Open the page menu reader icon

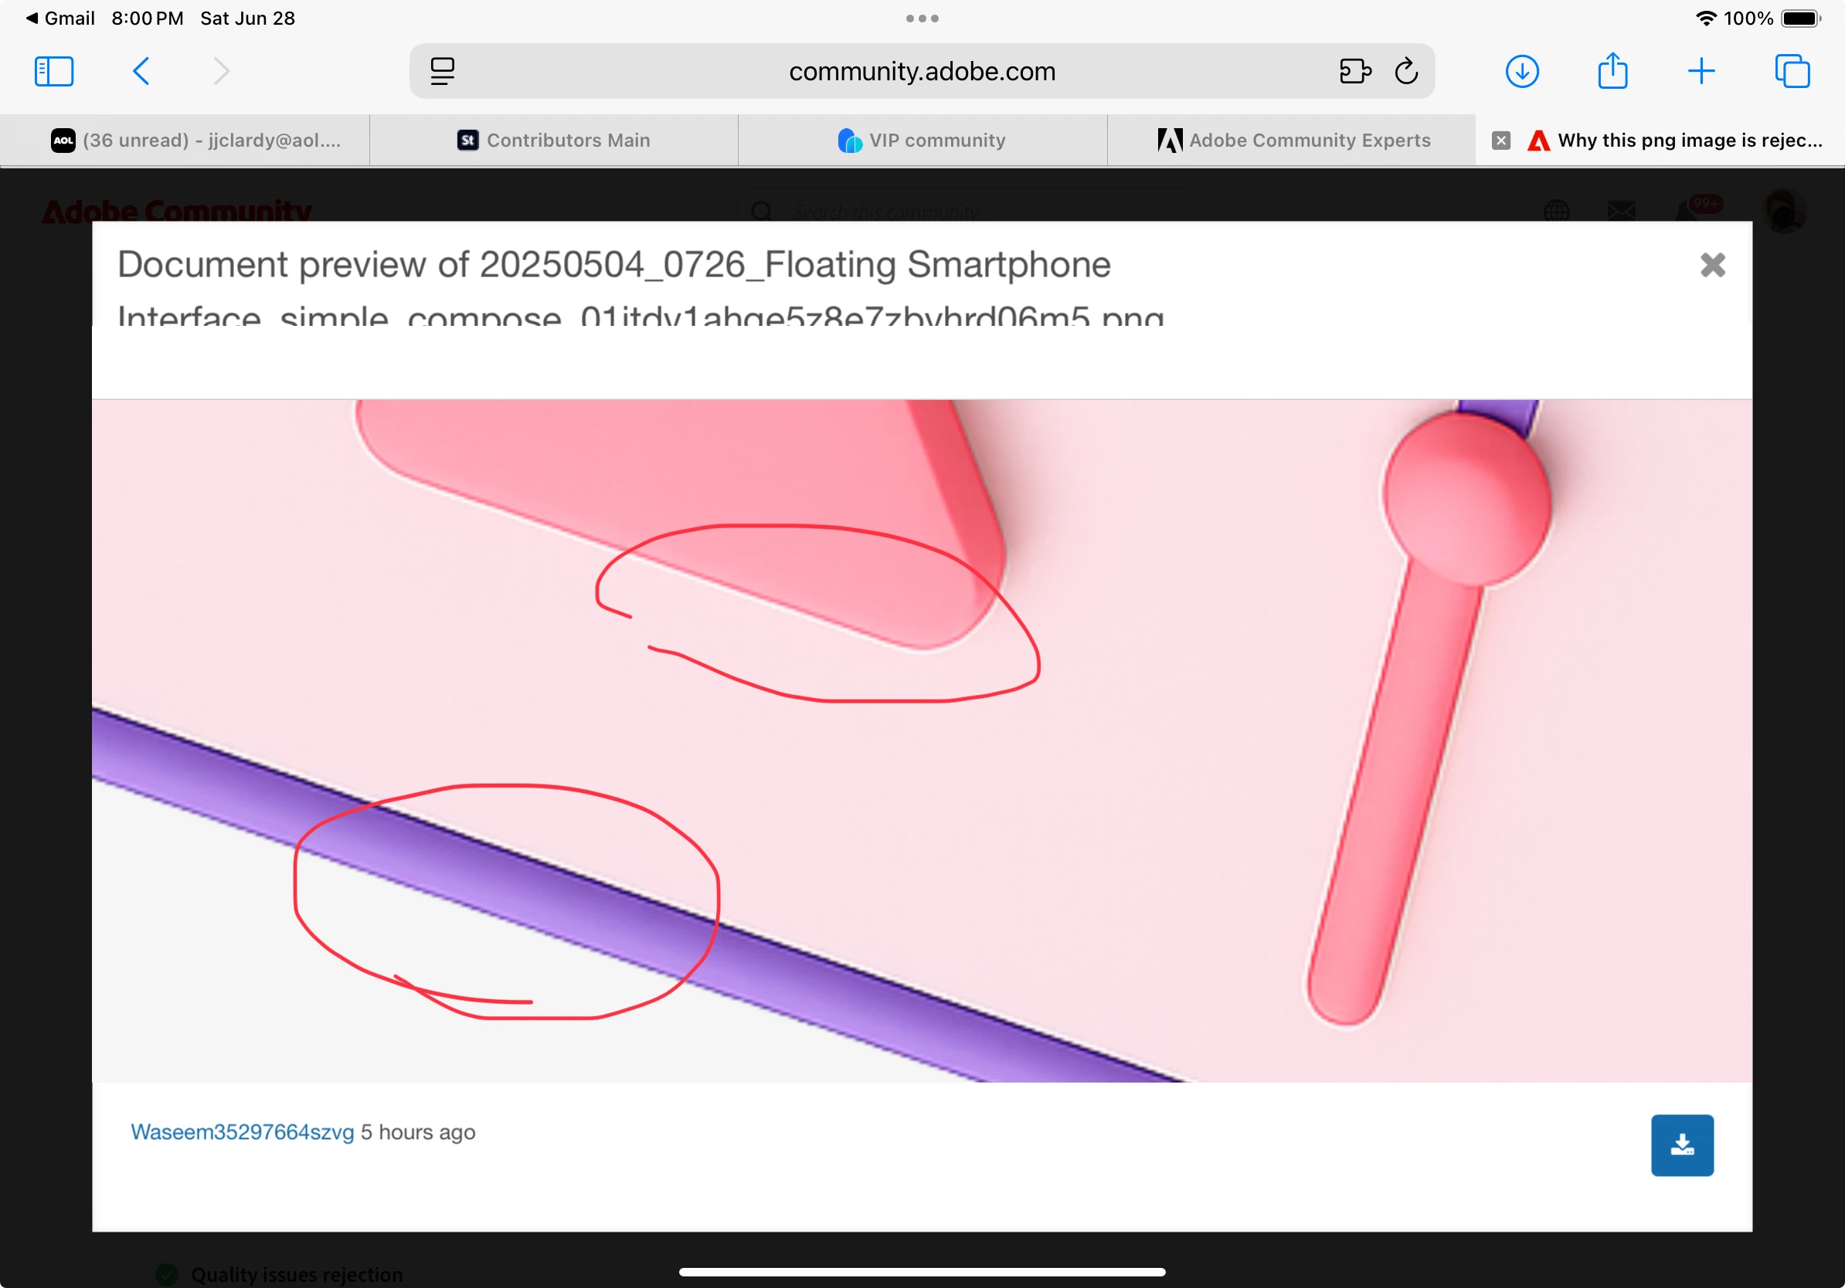(442, 72)
